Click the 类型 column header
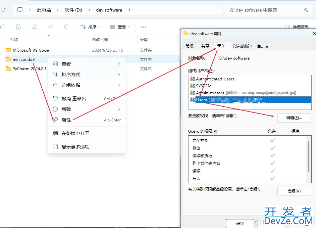The height and width of the screenshot is (228, 316). pyautogui.click(x=144, y=39)
